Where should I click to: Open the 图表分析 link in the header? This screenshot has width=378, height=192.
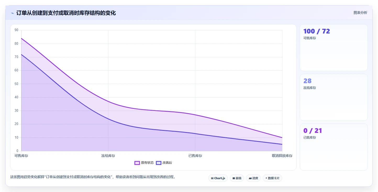point(360,13)
